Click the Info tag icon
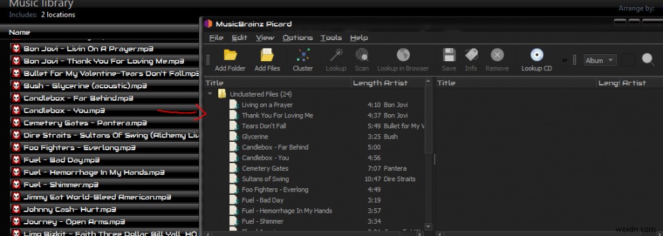 click(471, 55)
